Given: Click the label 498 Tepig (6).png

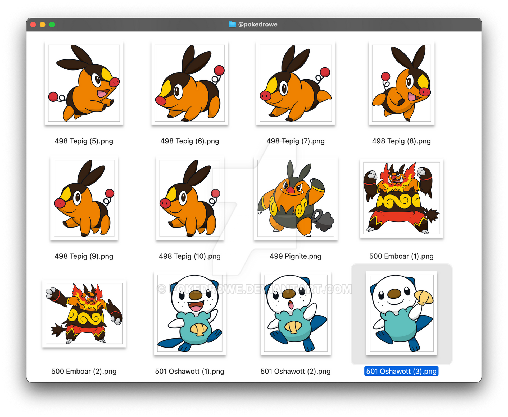Looking at the screenshot, I should [190, 141].
